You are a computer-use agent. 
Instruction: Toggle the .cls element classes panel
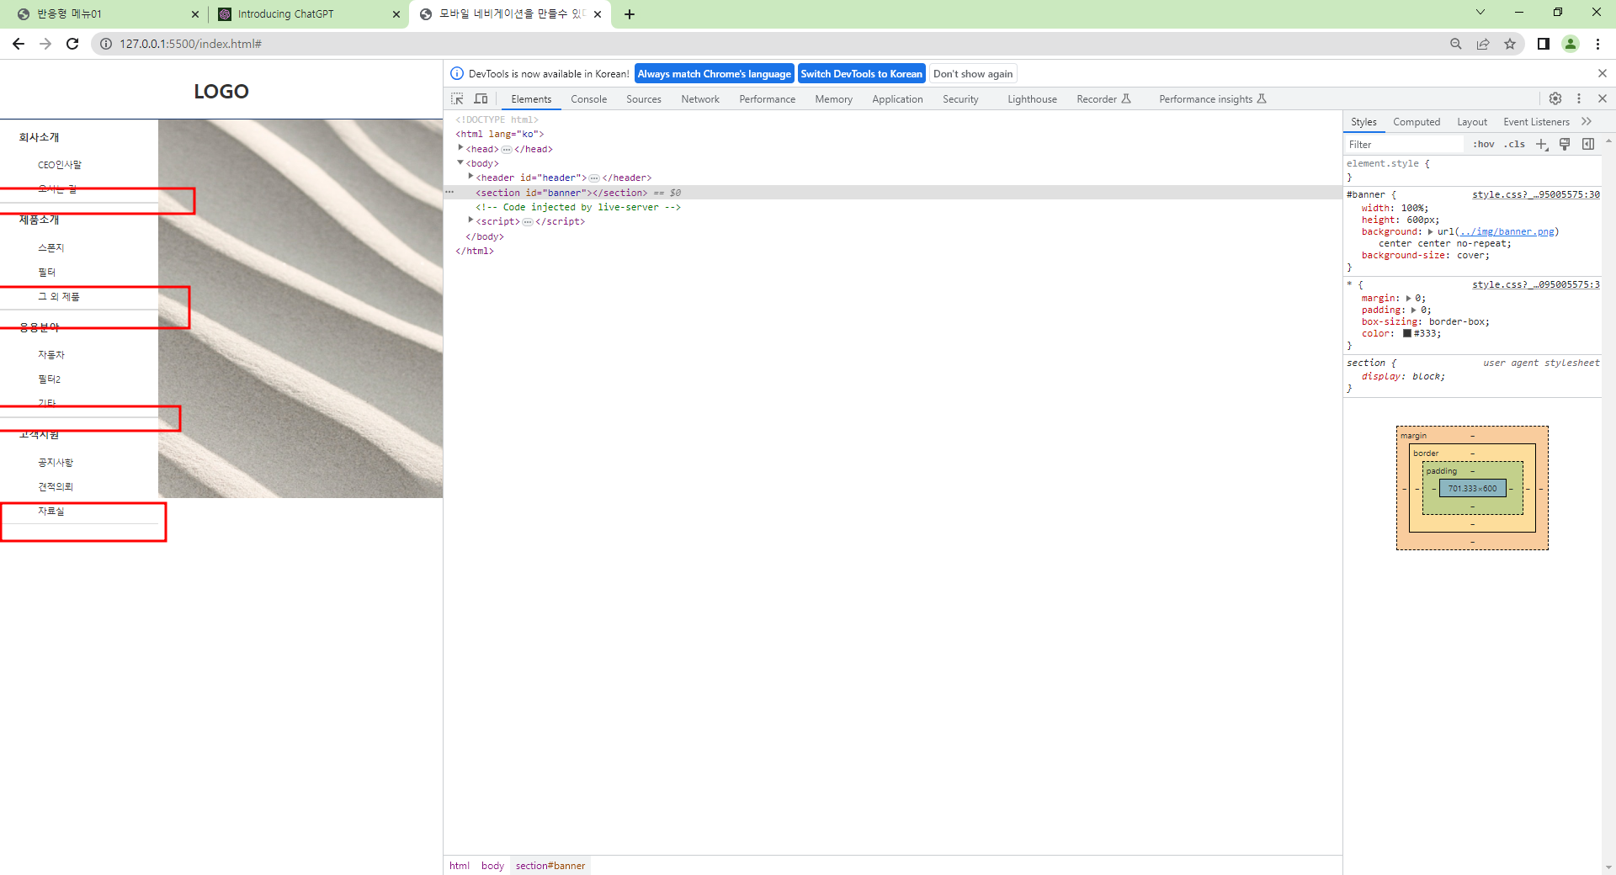(x=1515, y=144)
